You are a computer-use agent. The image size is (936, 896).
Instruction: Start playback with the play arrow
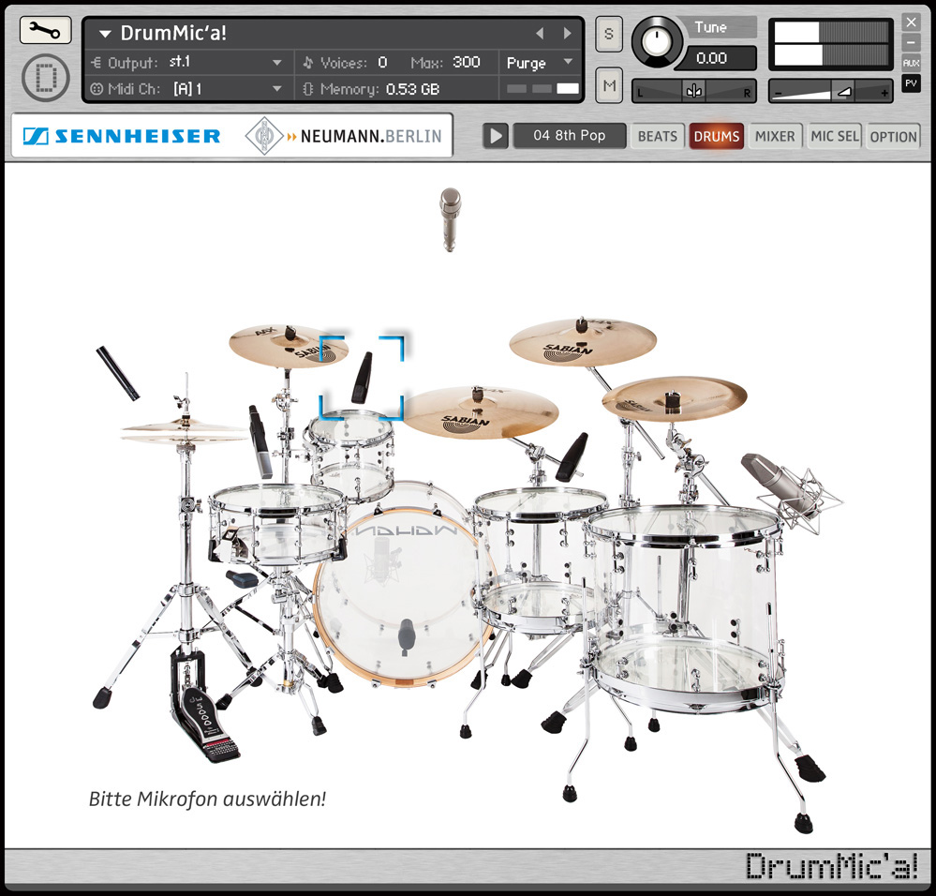pyautogui.click(x=494, y=134)
